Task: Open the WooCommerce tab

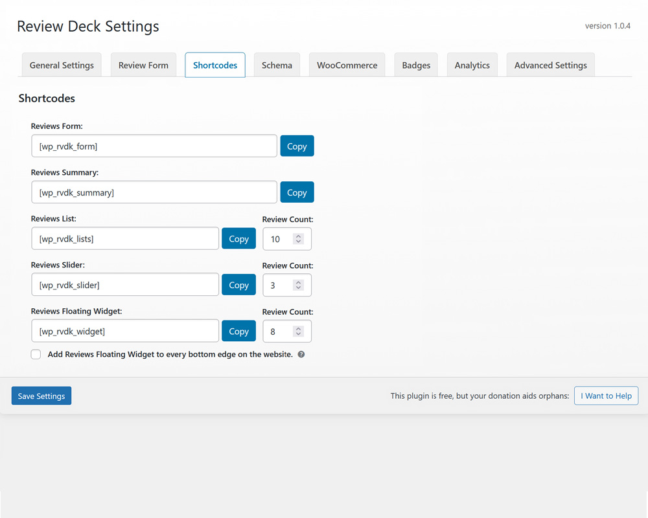Action: 347,65
